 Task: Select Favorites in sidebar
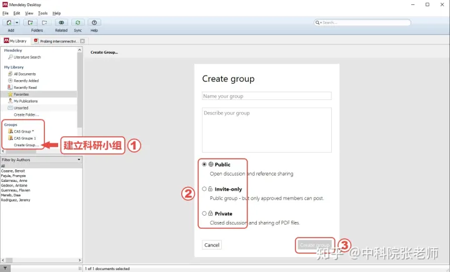(x=39, y=94)
